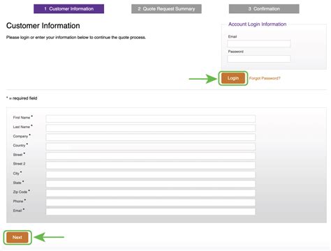
Task: Click the required field note text
Action: (22, 98)
